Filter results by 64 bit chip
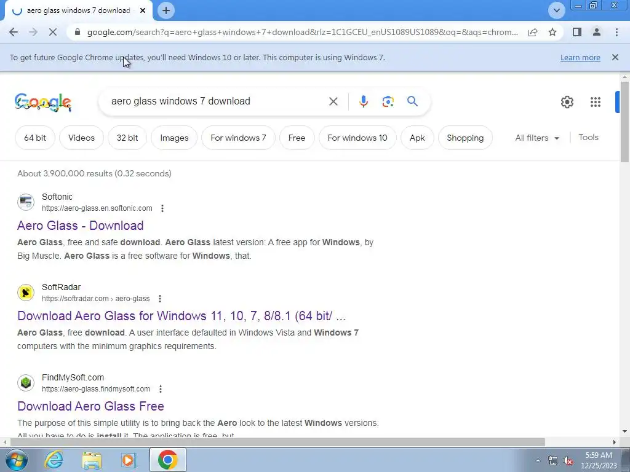 coord(35,138)
